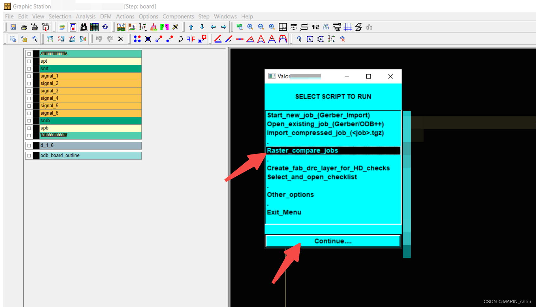The image size is (536, 307).
Task: Open the DFM menu
Action: tap(106, 16)
